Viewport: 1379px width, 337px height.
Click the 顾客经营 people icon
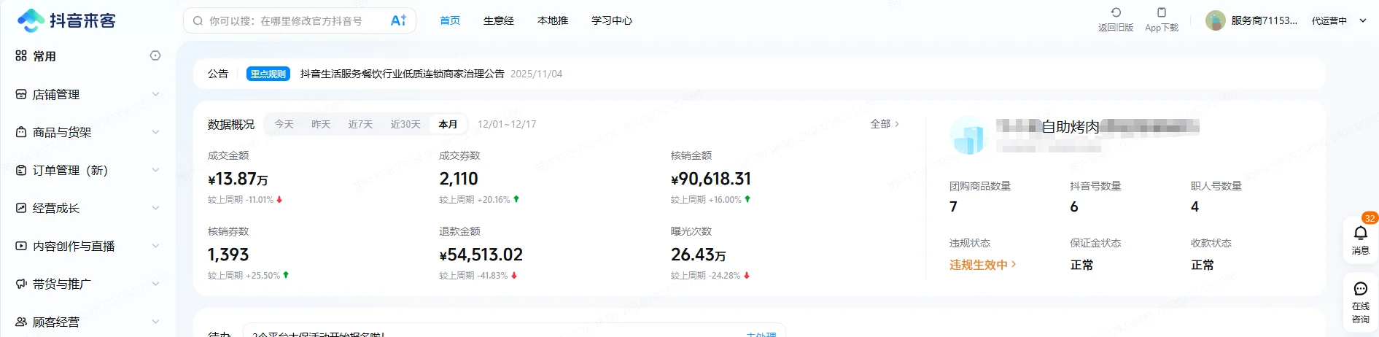[21, 322]
